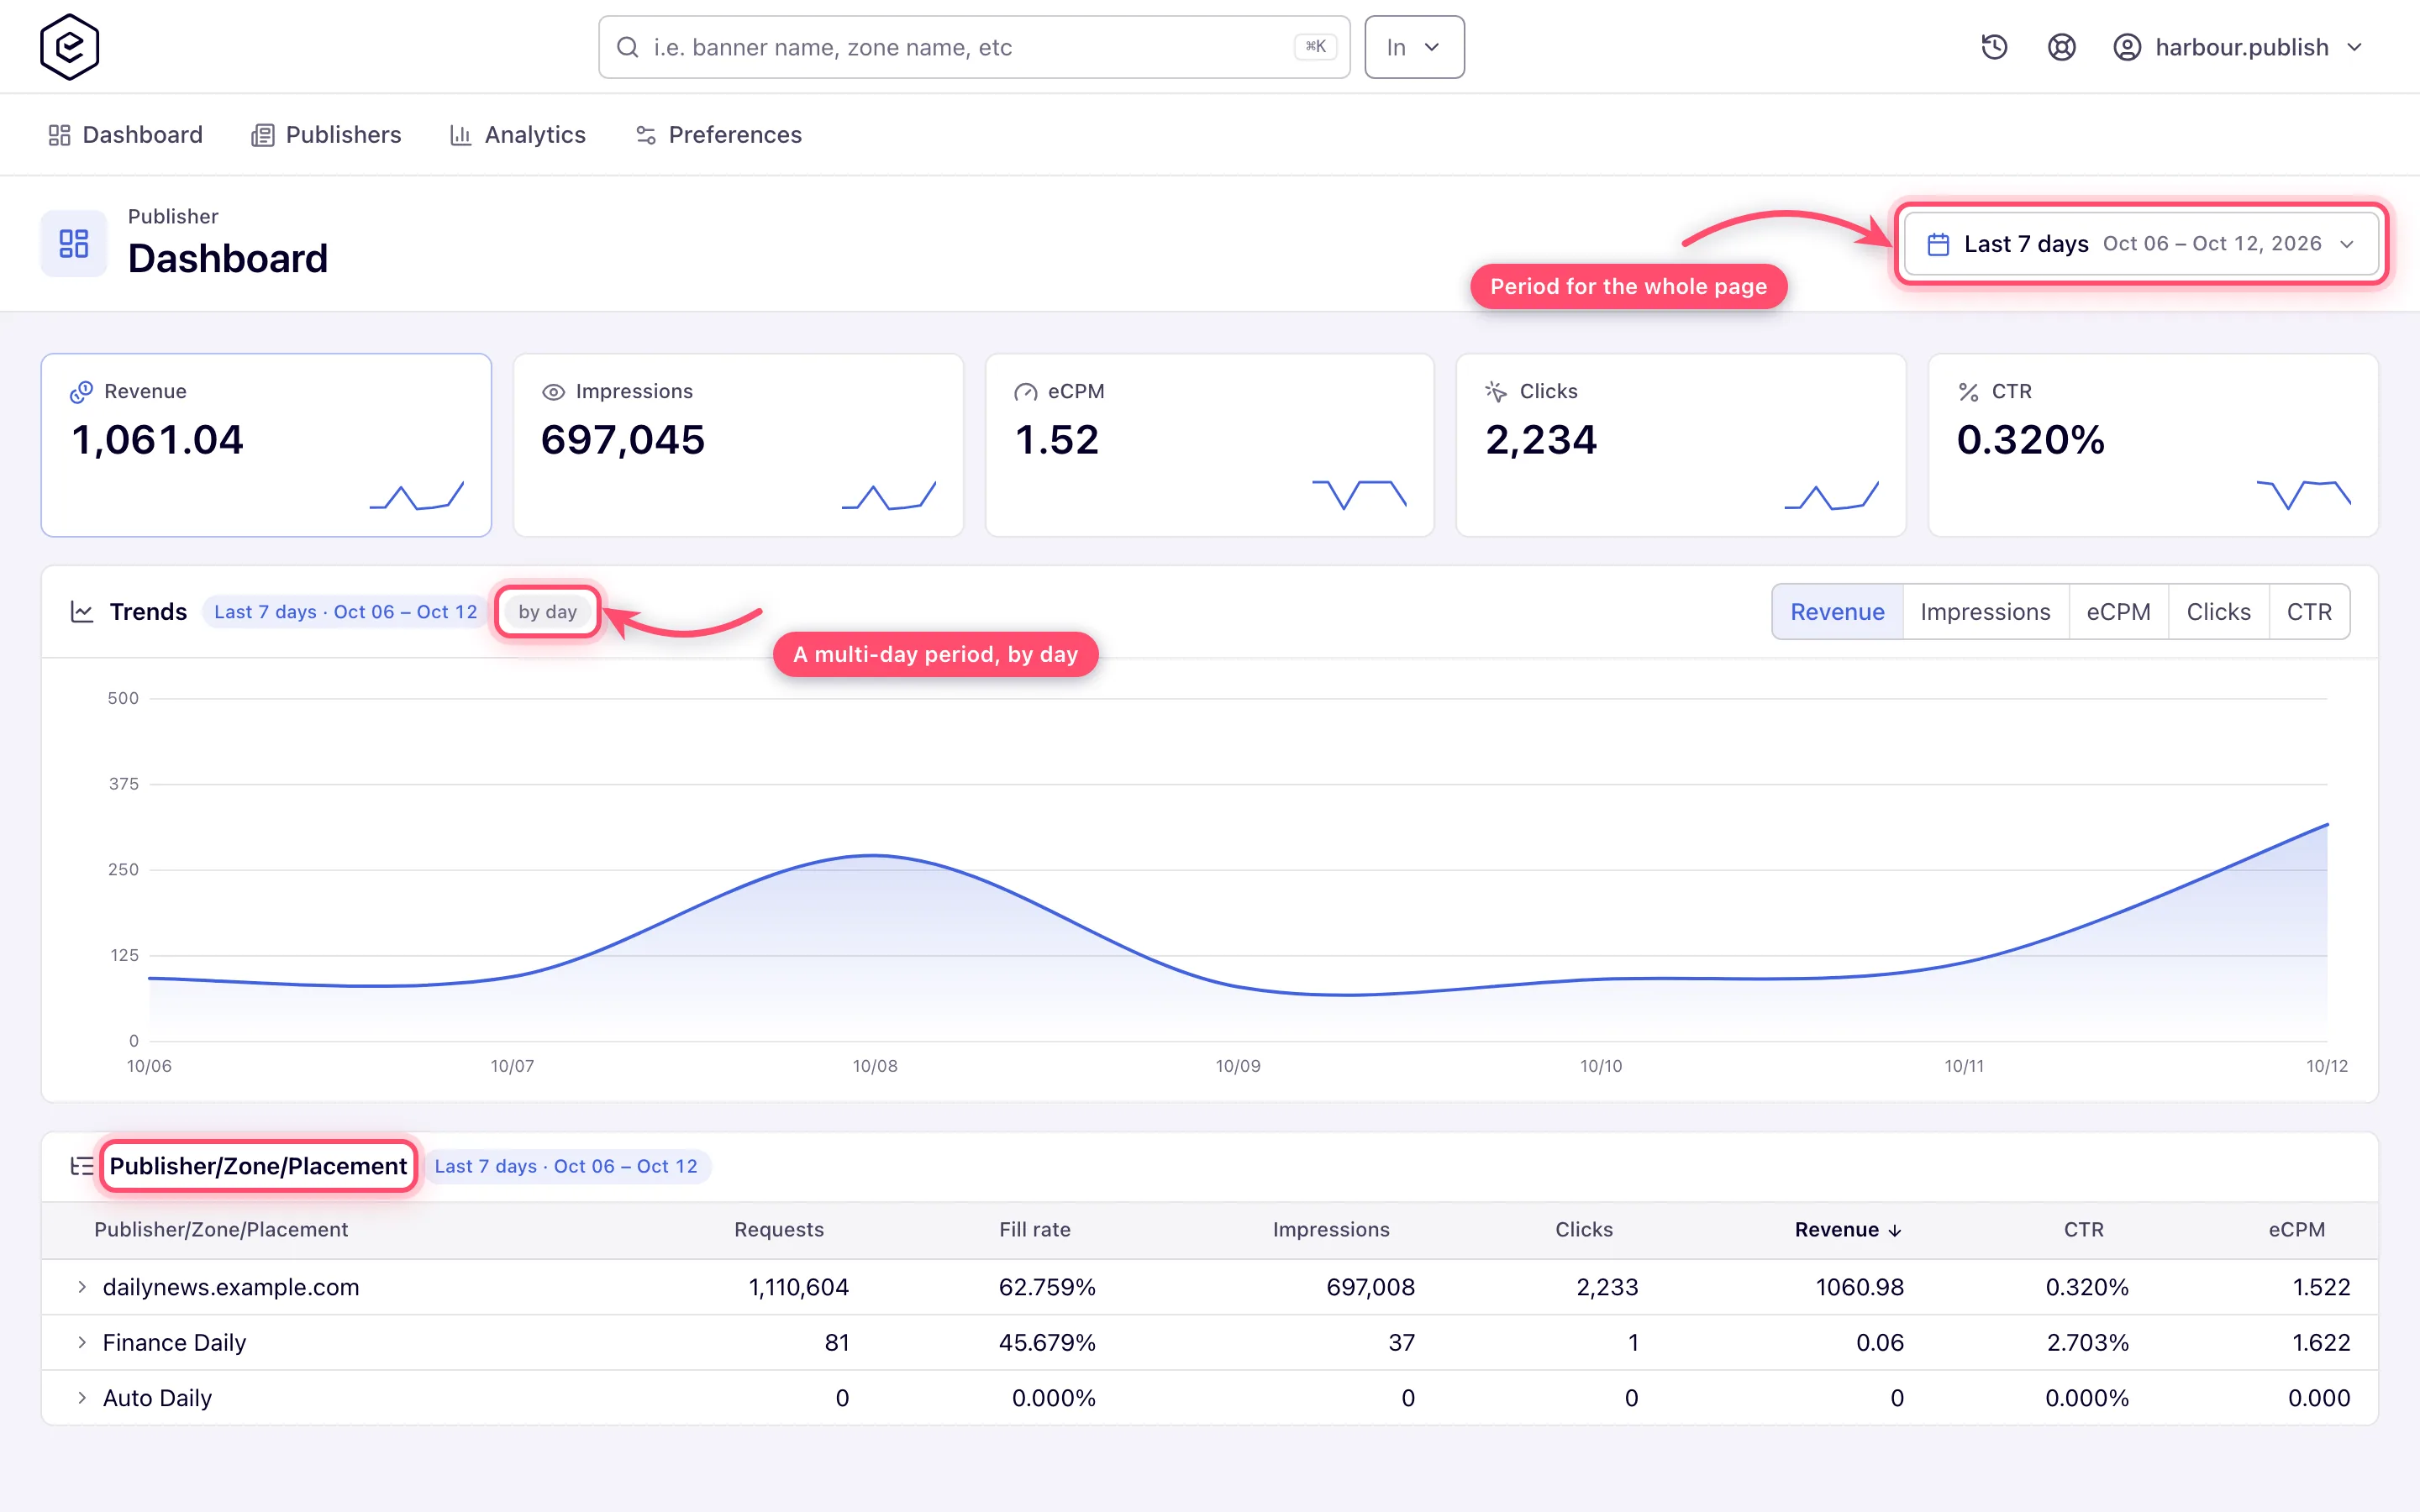The width and height of the screenshot is (2420, 1512).
Task: Open the support lifebuoy icon
Action: [x=2061, y=47]
